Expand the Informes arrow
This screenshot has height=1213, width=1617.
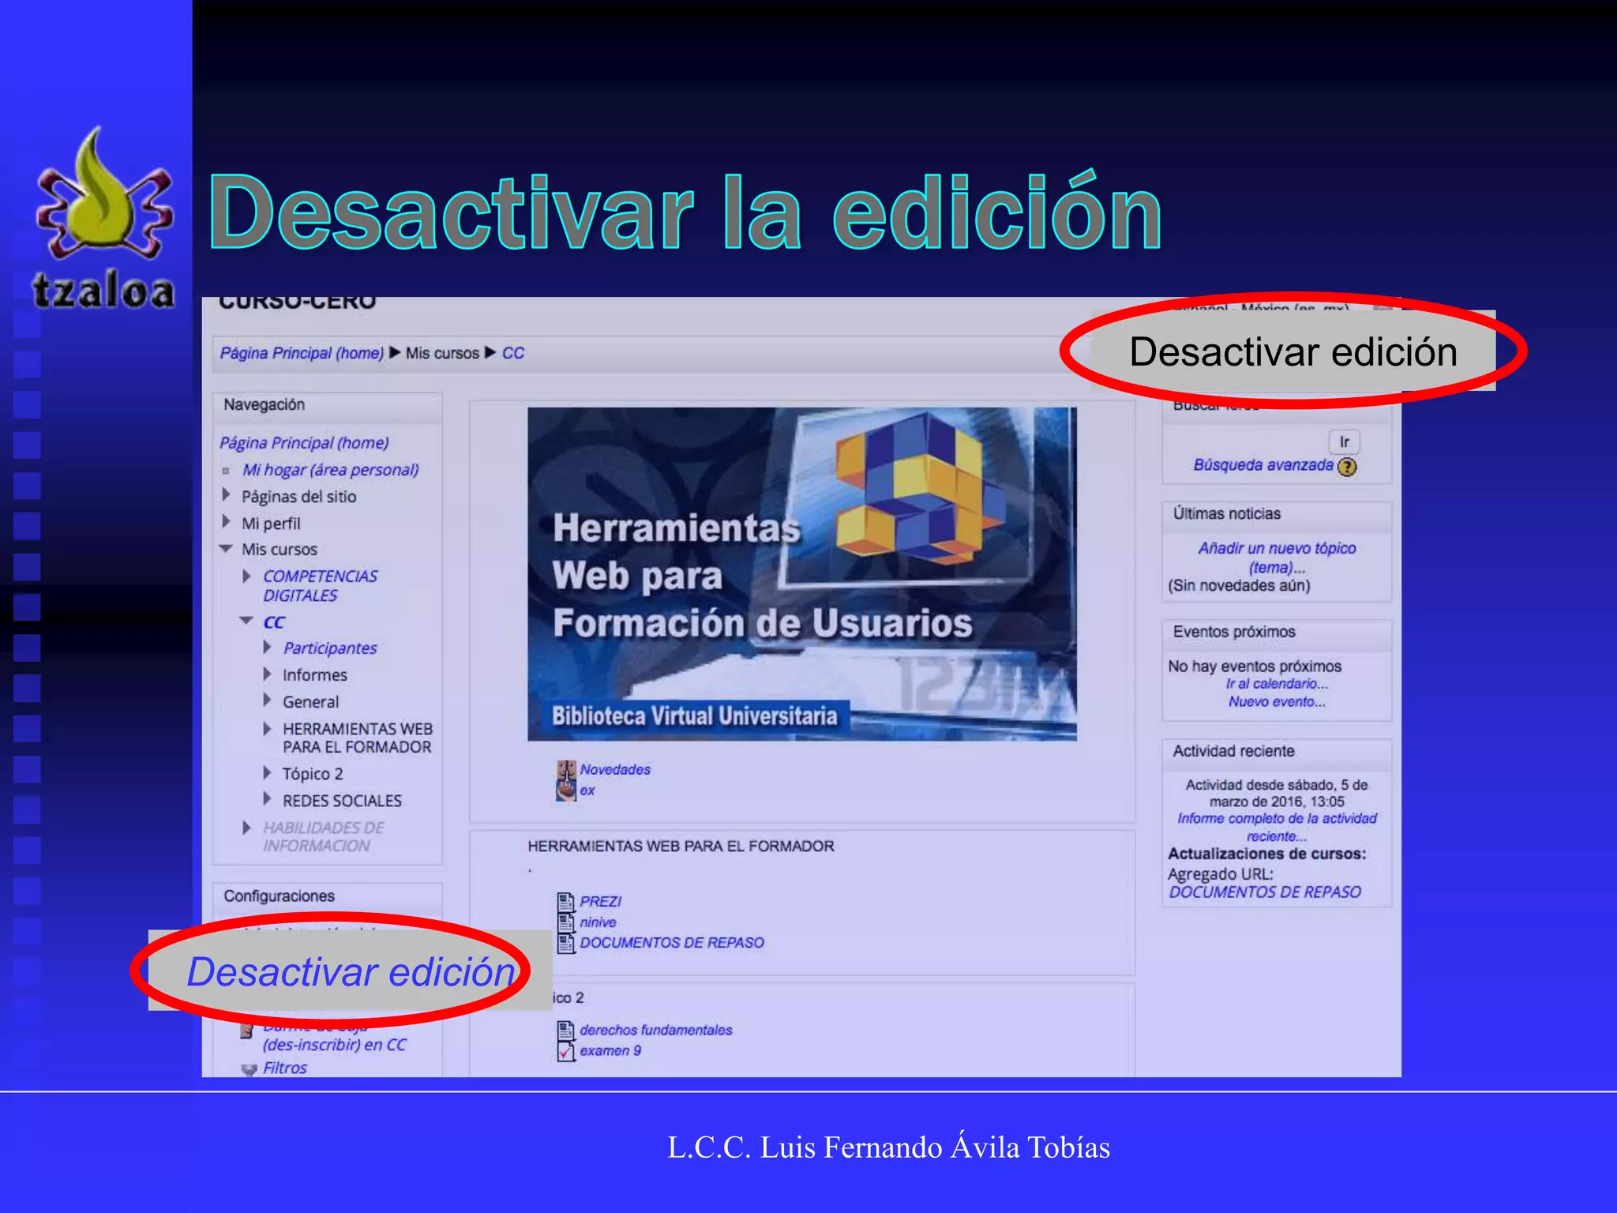coord(268,674)
